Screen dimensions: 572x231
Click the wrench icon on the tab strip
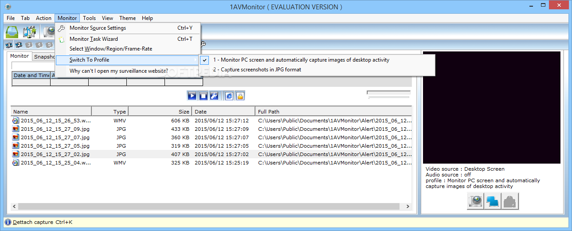[x=204, y=44]
